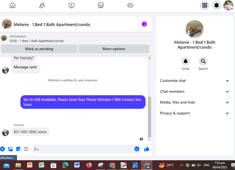The width and height of the screenshot is (235, 170).
Task: Open the Watch video icon
Action: pyautogui.click(x=71, y=5)
